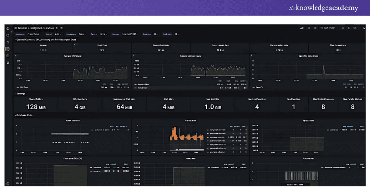Open the Dashboards grid icon in sidebar
This screenshot has width=370, height=195.
(7, 49)
